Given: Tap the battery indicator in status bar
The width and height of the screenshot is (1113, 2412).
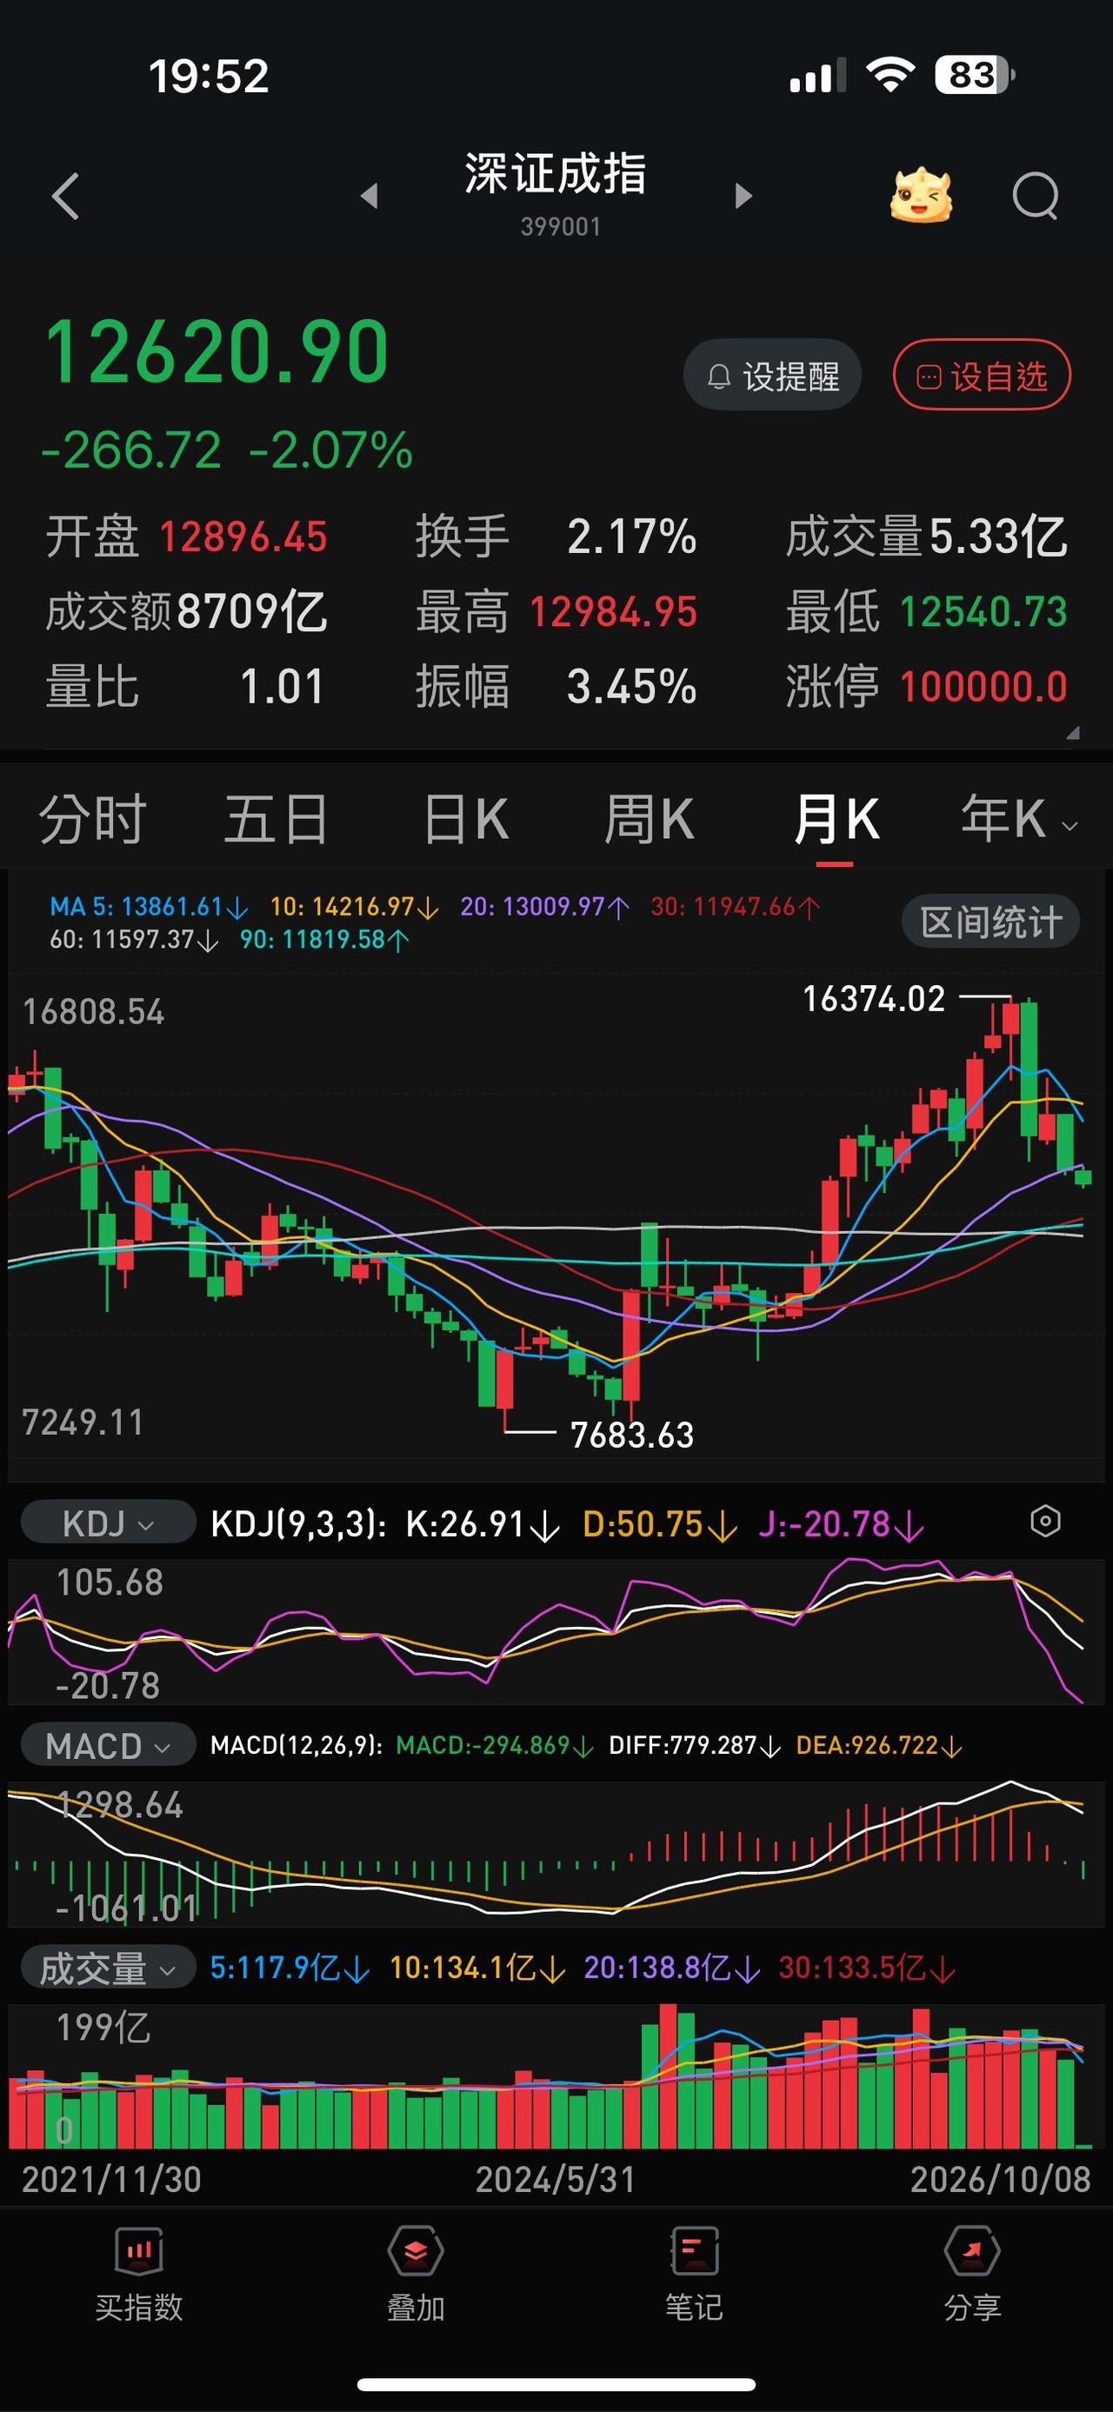Looking at the screenshot, I should 975,75.
